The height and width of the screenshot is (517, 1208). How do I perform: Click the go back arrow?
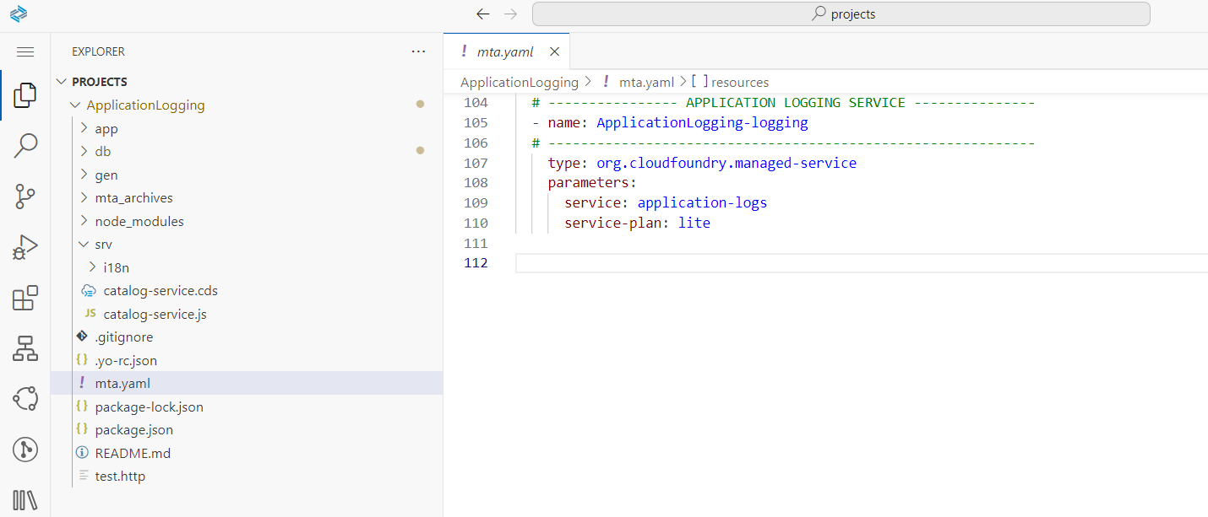click(x=482, y=14)
